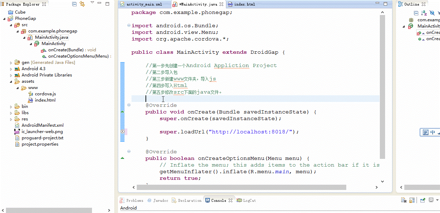
Task: Fold the onCreateOptionsMenu method
Action: (129, 152)
